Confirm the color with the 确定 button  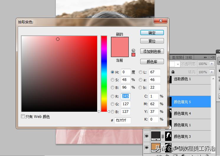click(152, 33)
